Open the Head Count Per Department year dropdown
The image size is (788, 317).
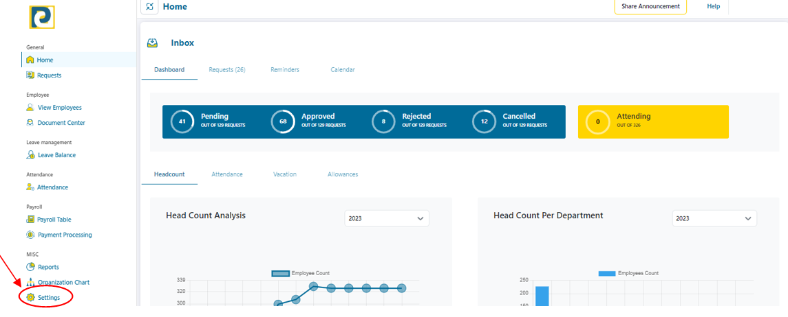coord(714,218)
